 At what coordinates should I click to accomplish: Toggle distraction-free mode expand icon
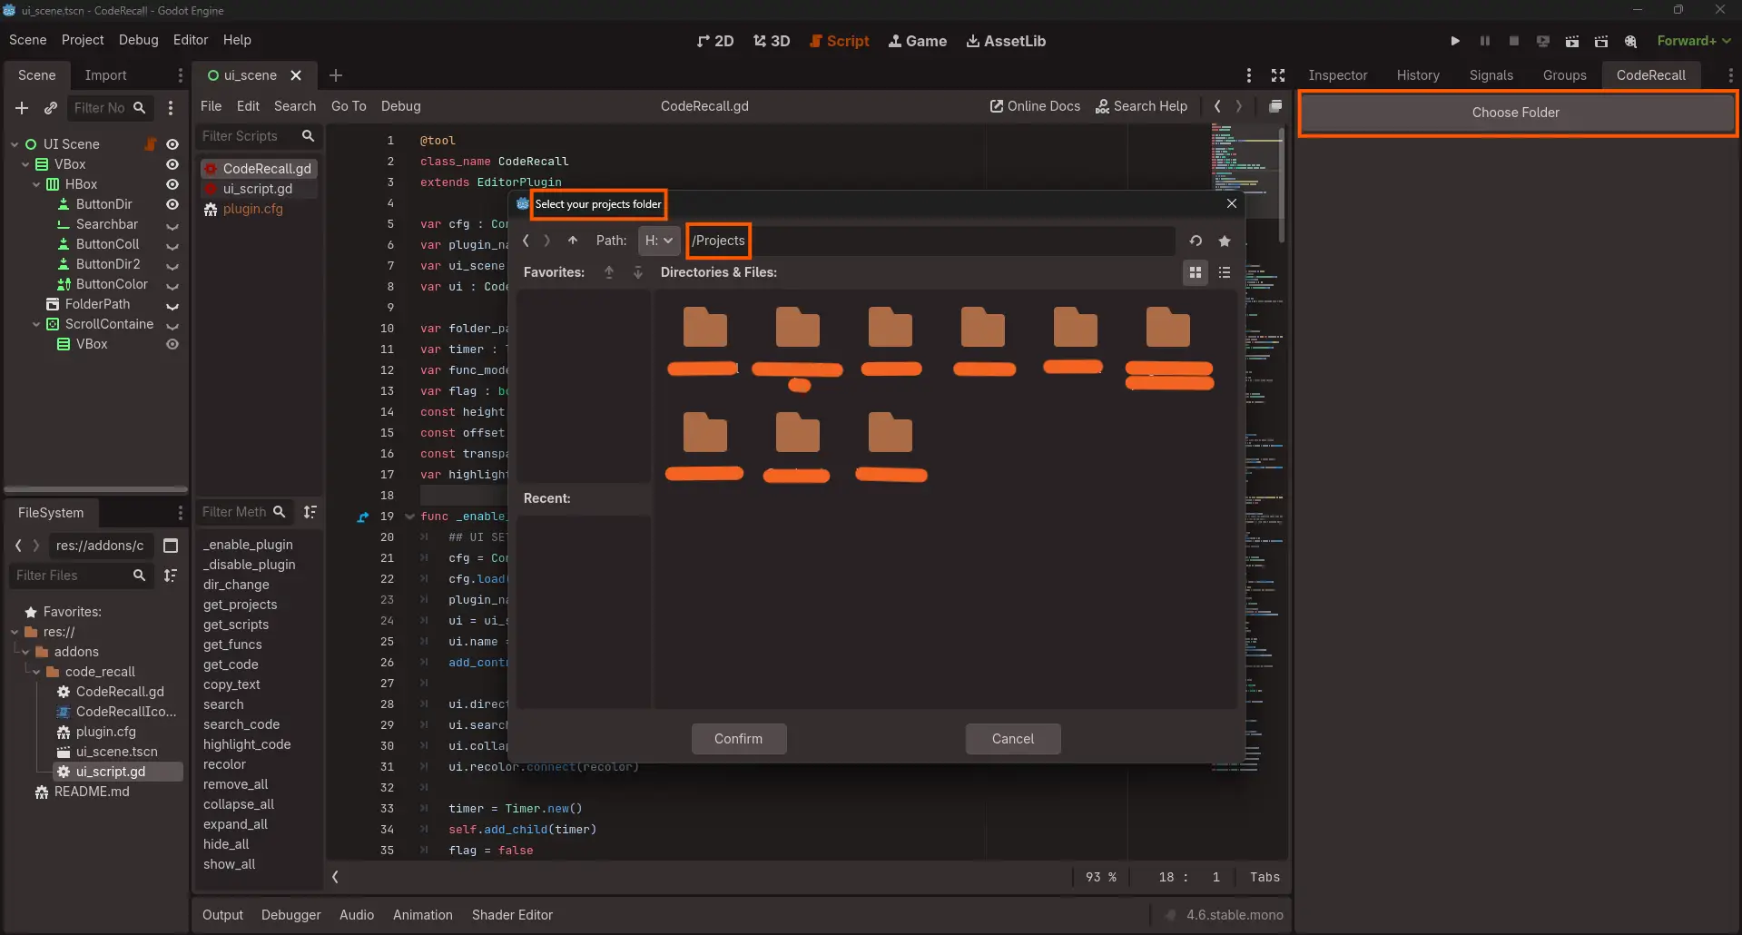[x=1278, y=75]
